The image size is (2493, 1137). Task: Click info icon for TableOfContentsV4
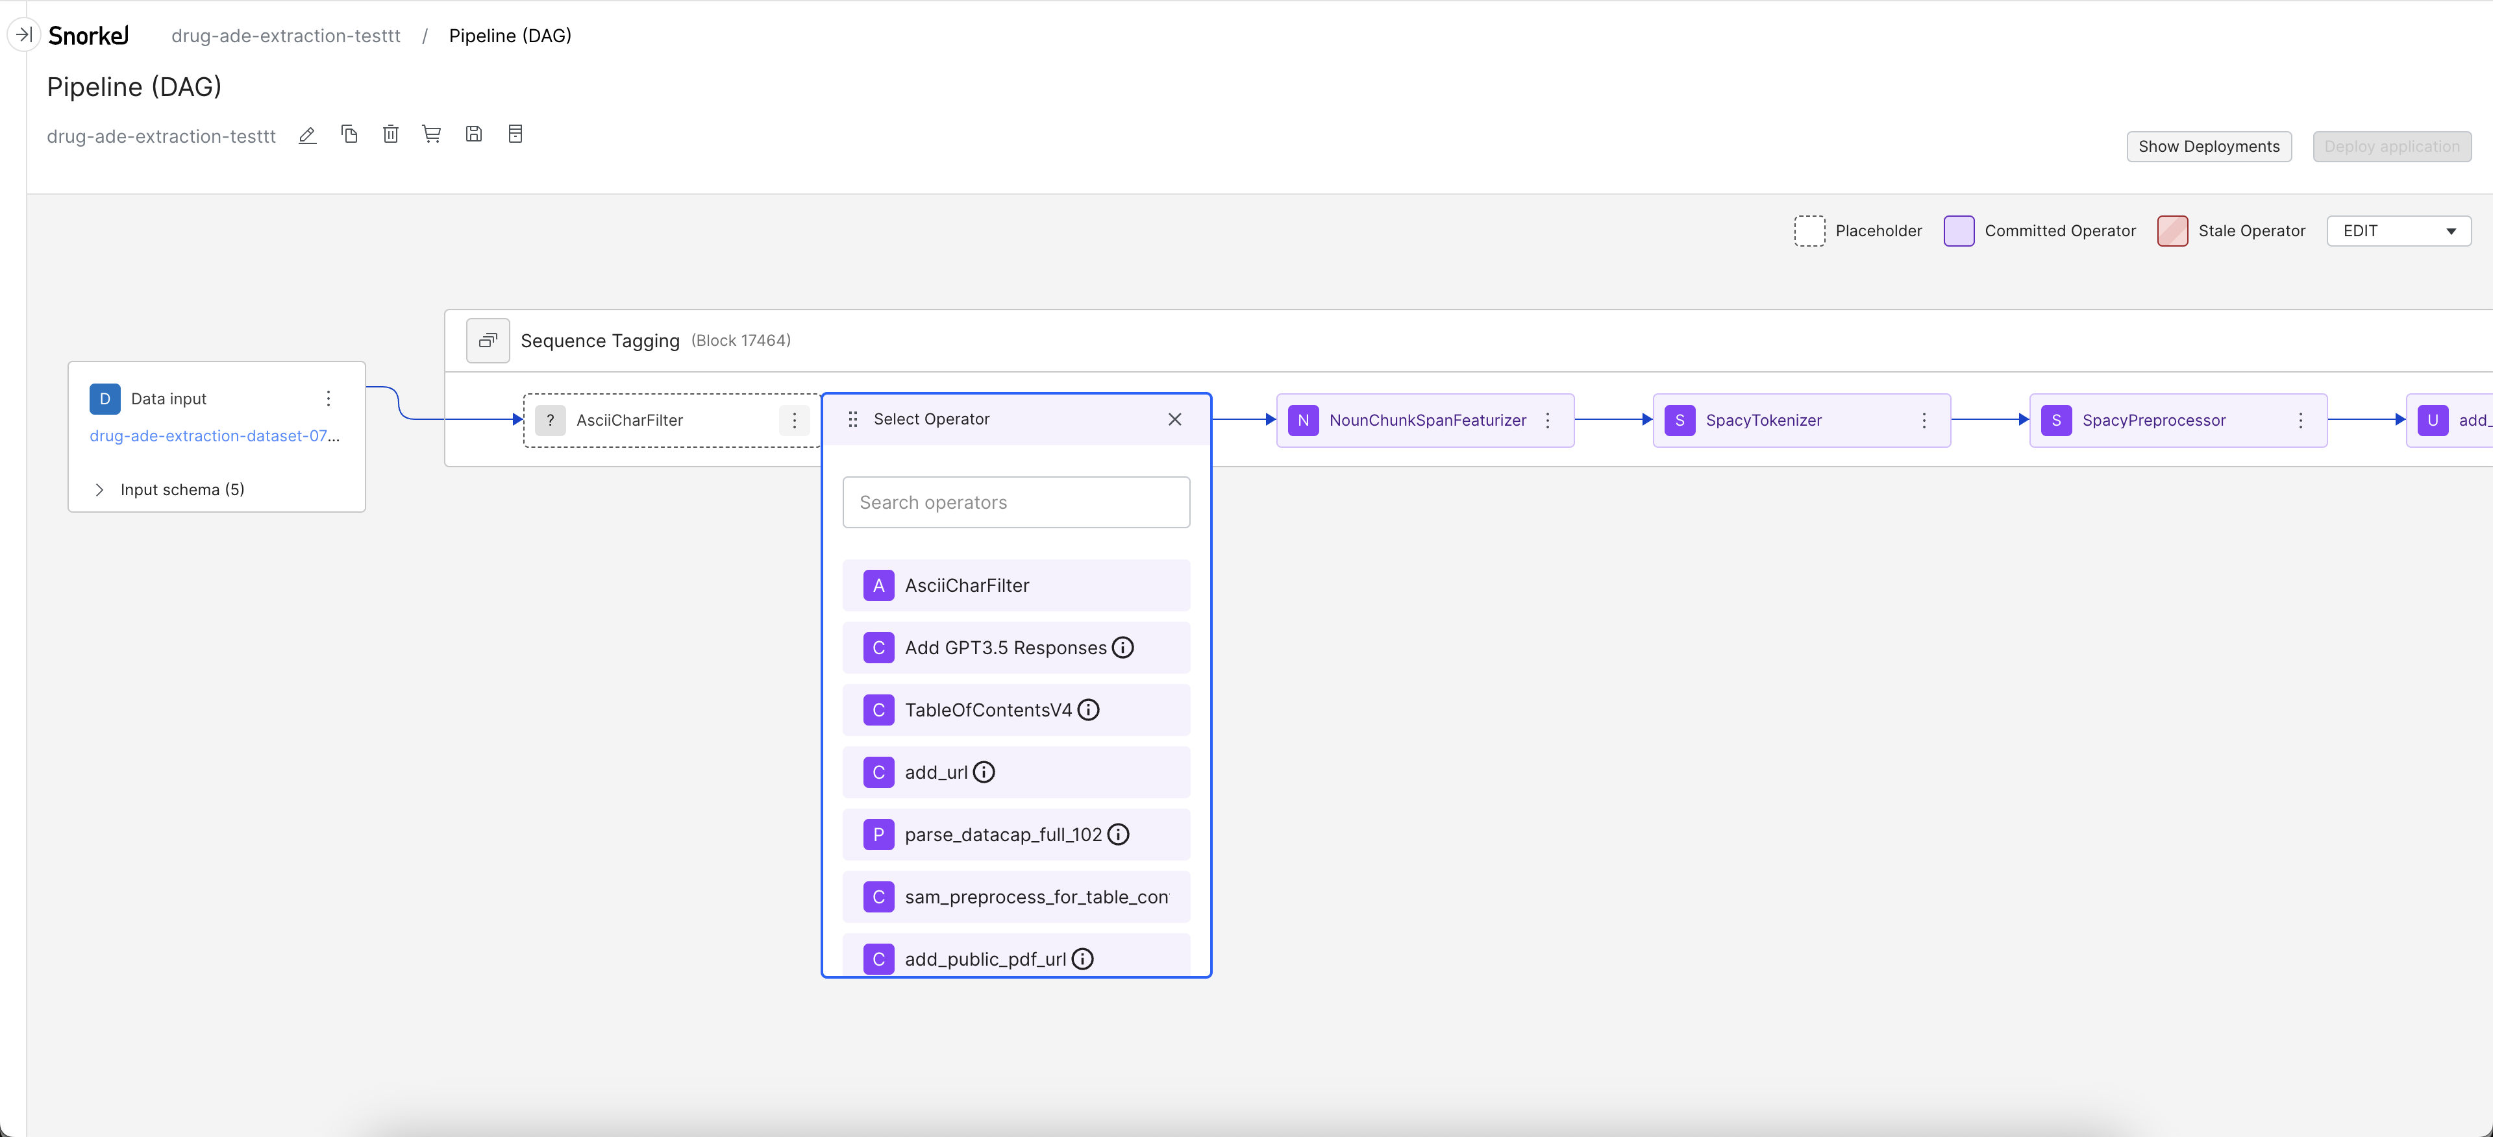[x=1089, y=710]
